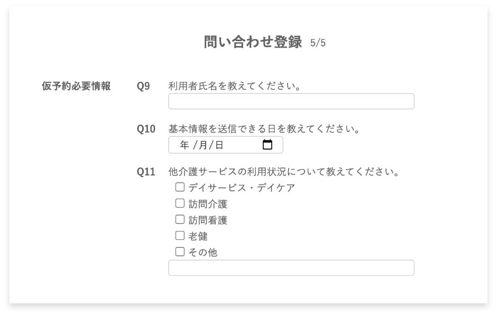
Task: Click the その他 option label text
Action: pos(203,253)
